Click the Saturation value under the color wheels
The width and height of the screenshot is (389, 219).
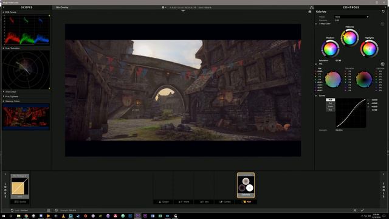pos(338,61)
